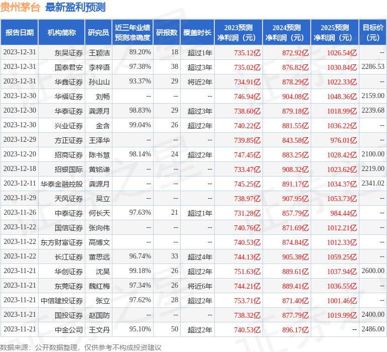Click the 2023预测净利润 column header
The height and width of the screenshot is (352, 387).
(x=238, y=32)
